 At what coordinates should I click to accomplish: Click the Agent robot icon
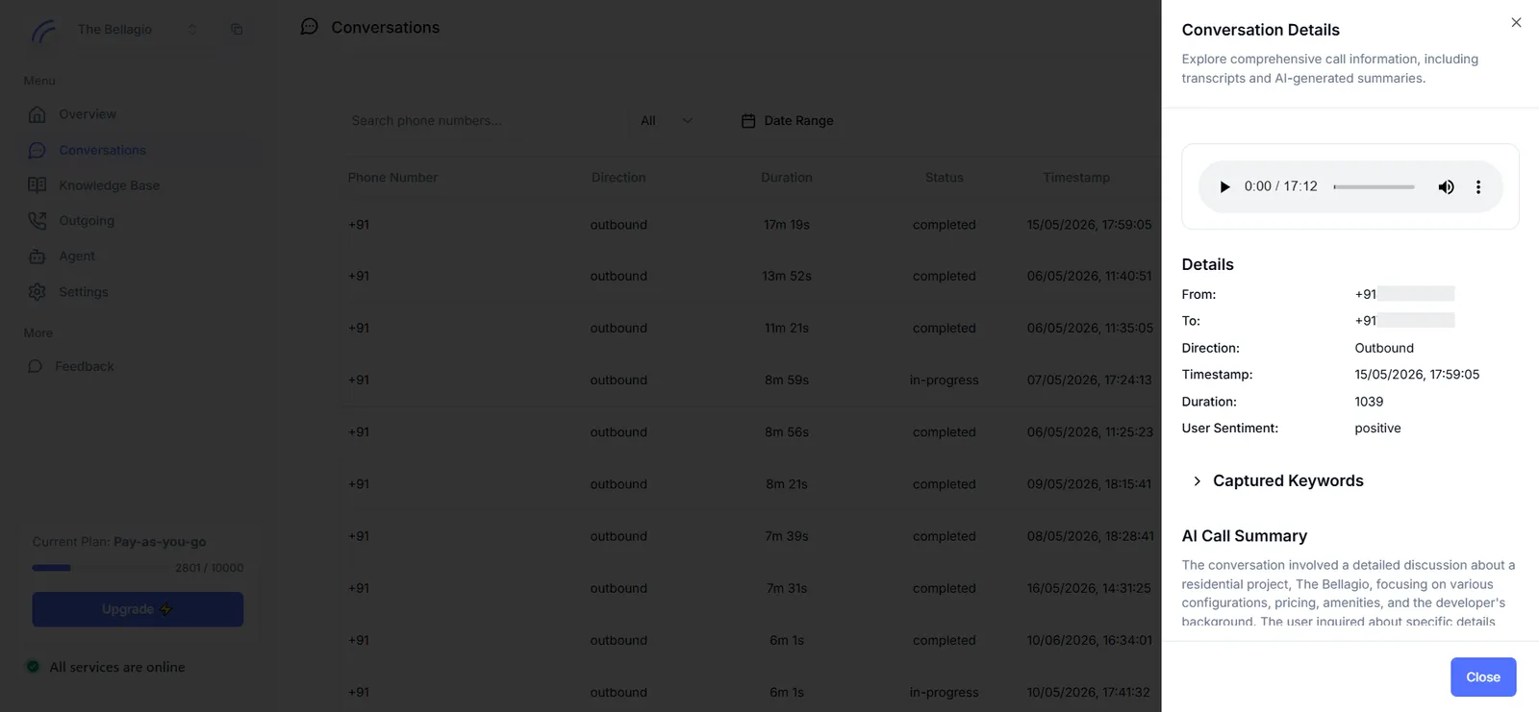pos(38,257)
